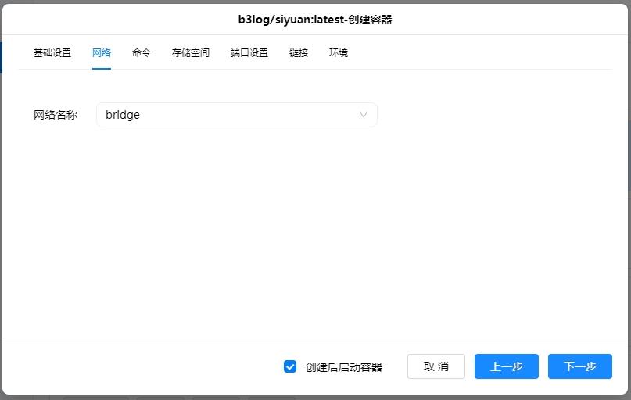Click the blue checkmark icon in checkbox

(290, 366)
